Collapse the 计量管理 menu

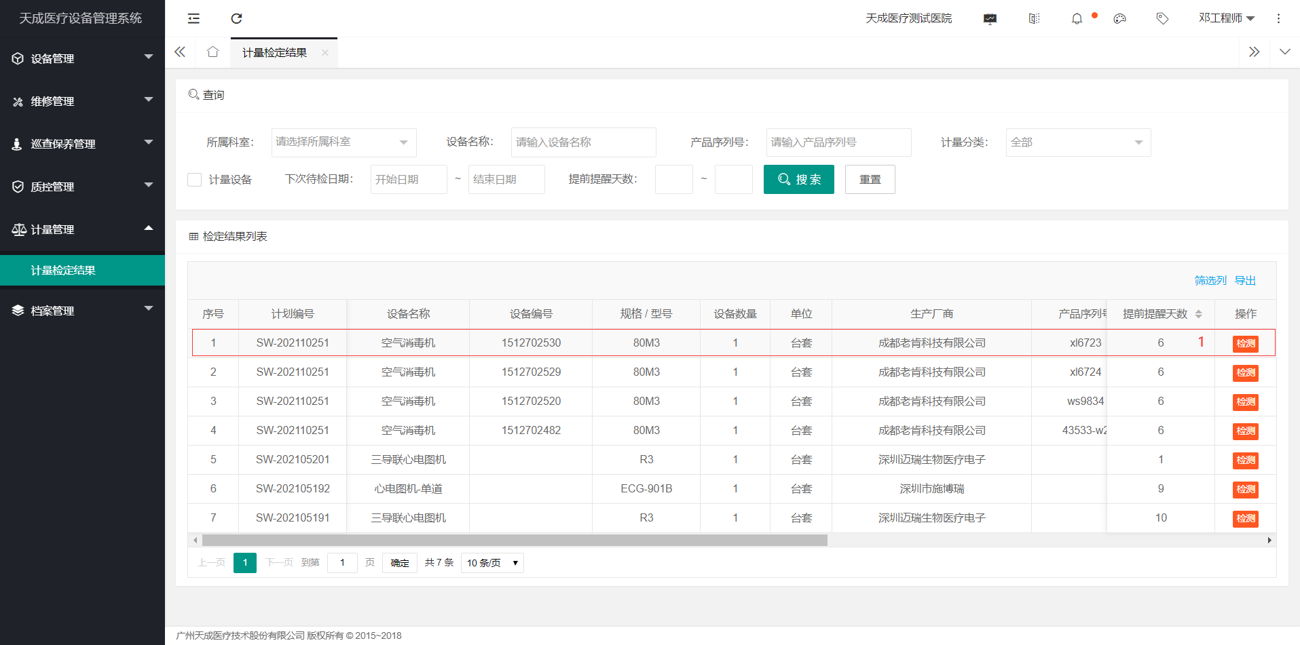pyautogui.click(x=82, y=229)
